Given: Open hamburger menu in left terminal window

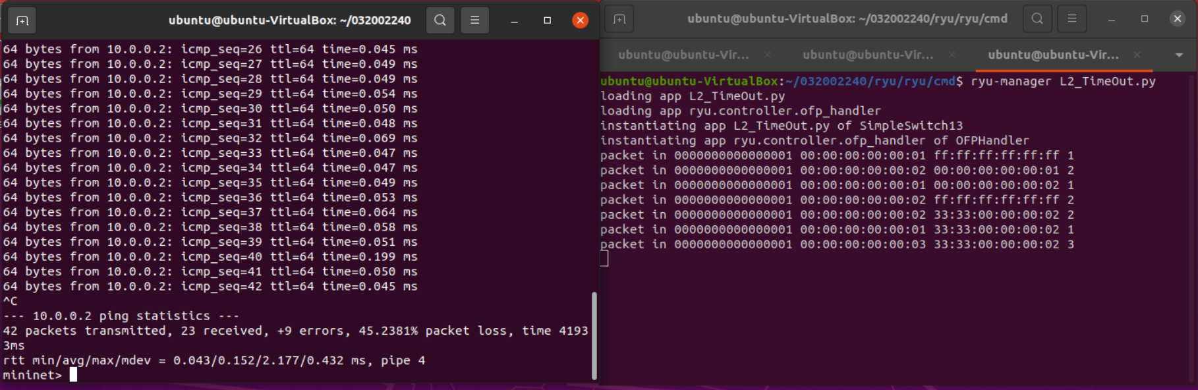Looking at the screenshot, I should [x=474, y=20].
